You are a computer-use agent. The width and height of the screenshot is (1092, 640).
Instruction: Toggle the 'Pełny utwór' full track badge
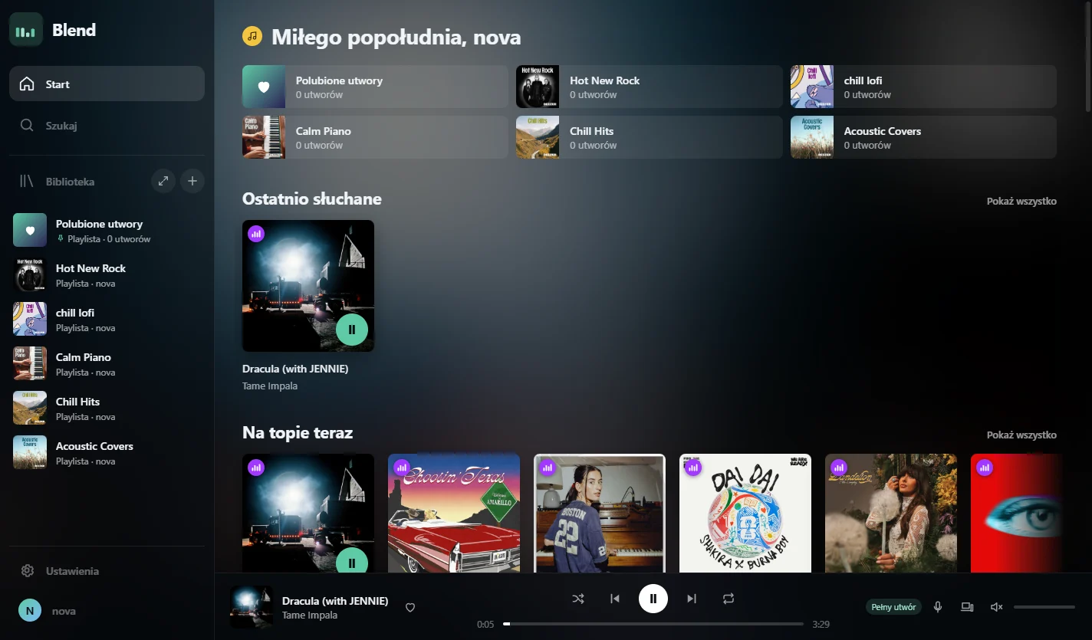893,607
